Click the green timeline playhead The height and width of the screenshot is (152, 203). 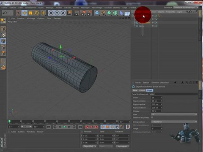pos(9,121)
